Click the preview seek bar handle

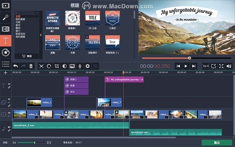click(x=190, y=58)
